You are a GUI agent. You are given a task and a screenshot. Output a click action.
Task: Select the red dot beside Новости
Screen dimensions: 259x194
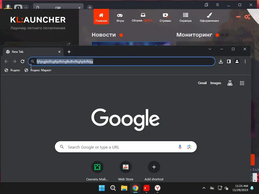pyautogui.click(x=121, y=35)
